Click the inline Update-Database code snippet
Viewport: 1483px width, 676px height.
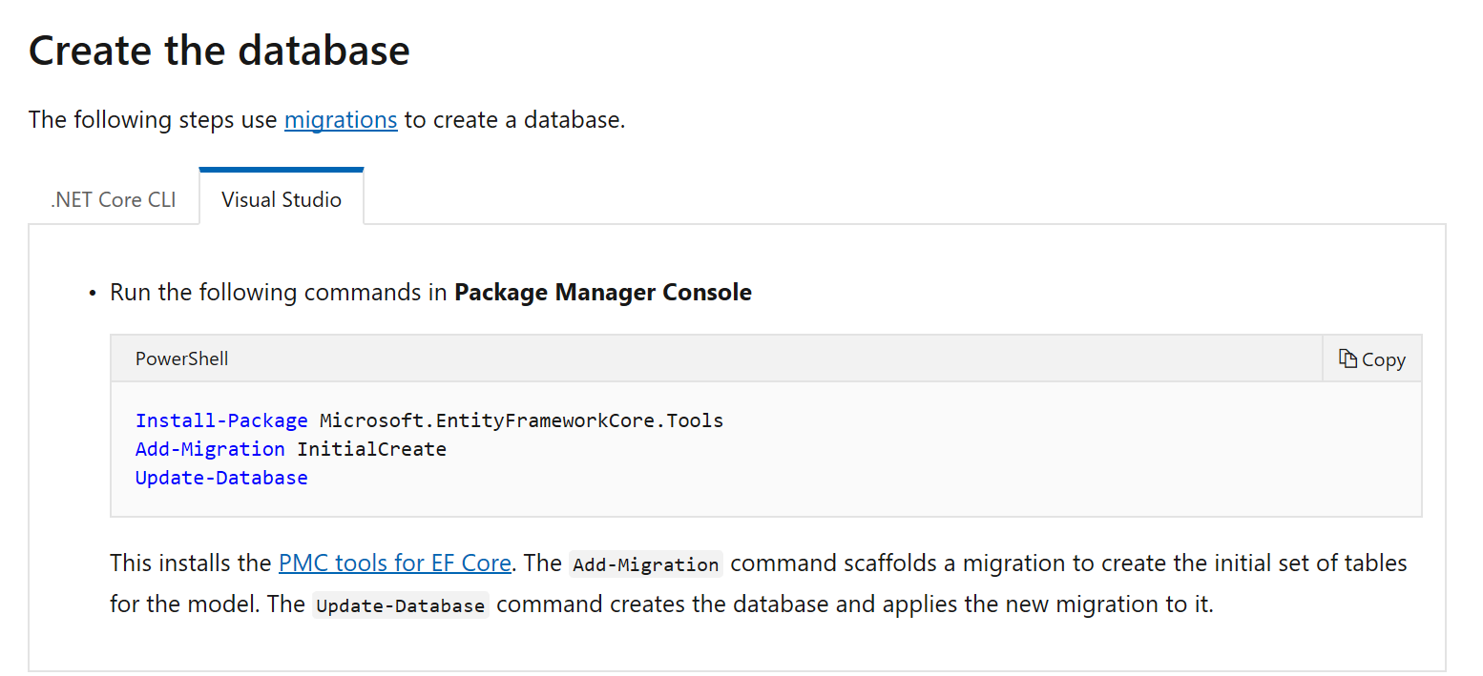point(400,604)
